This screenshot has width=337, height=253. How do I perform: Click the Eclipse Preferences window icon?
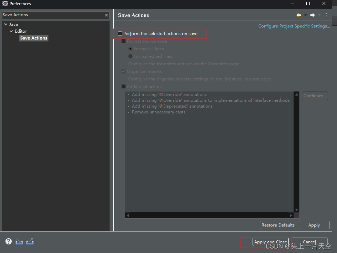point(5,3)
